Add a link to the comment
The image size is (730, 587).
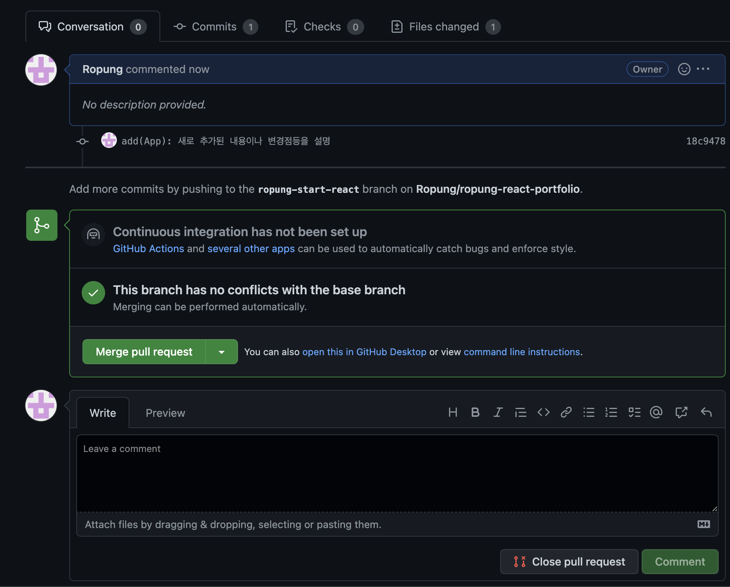(x=566, y=412)
